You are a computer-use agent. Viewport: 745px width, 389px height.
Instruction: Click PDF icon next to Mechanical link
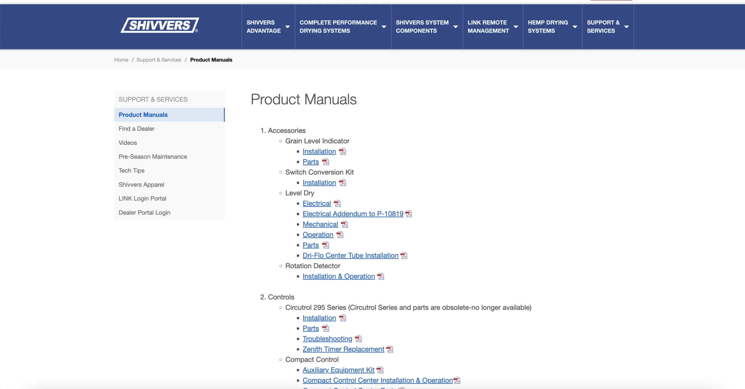coord(345,224)
